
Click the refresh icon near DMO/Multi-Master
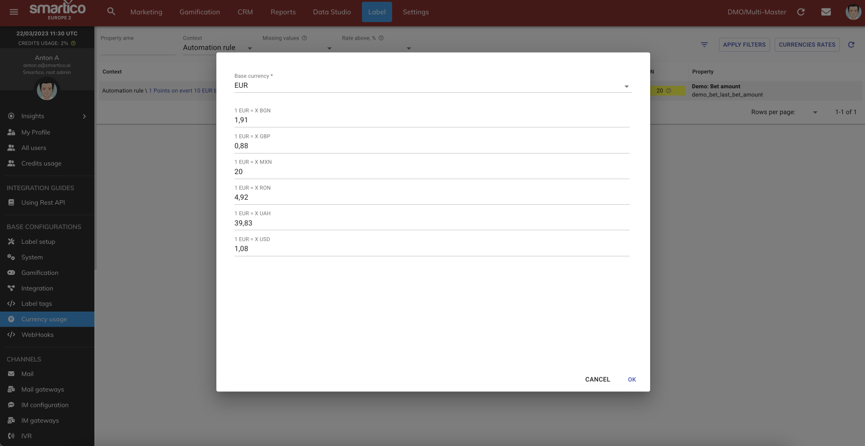tap(801, 12)
